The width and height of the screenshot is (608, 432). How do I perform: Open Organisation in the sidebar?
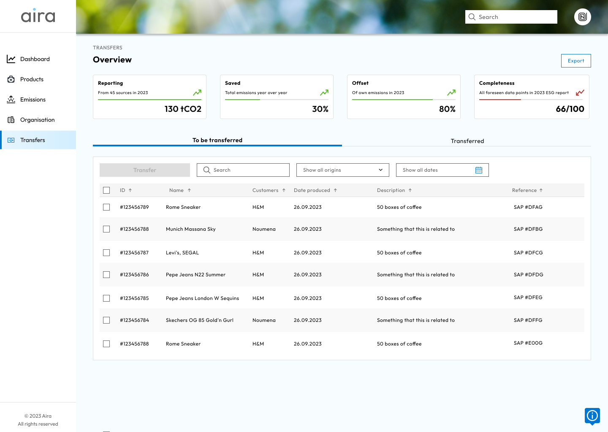pos(38,120)
